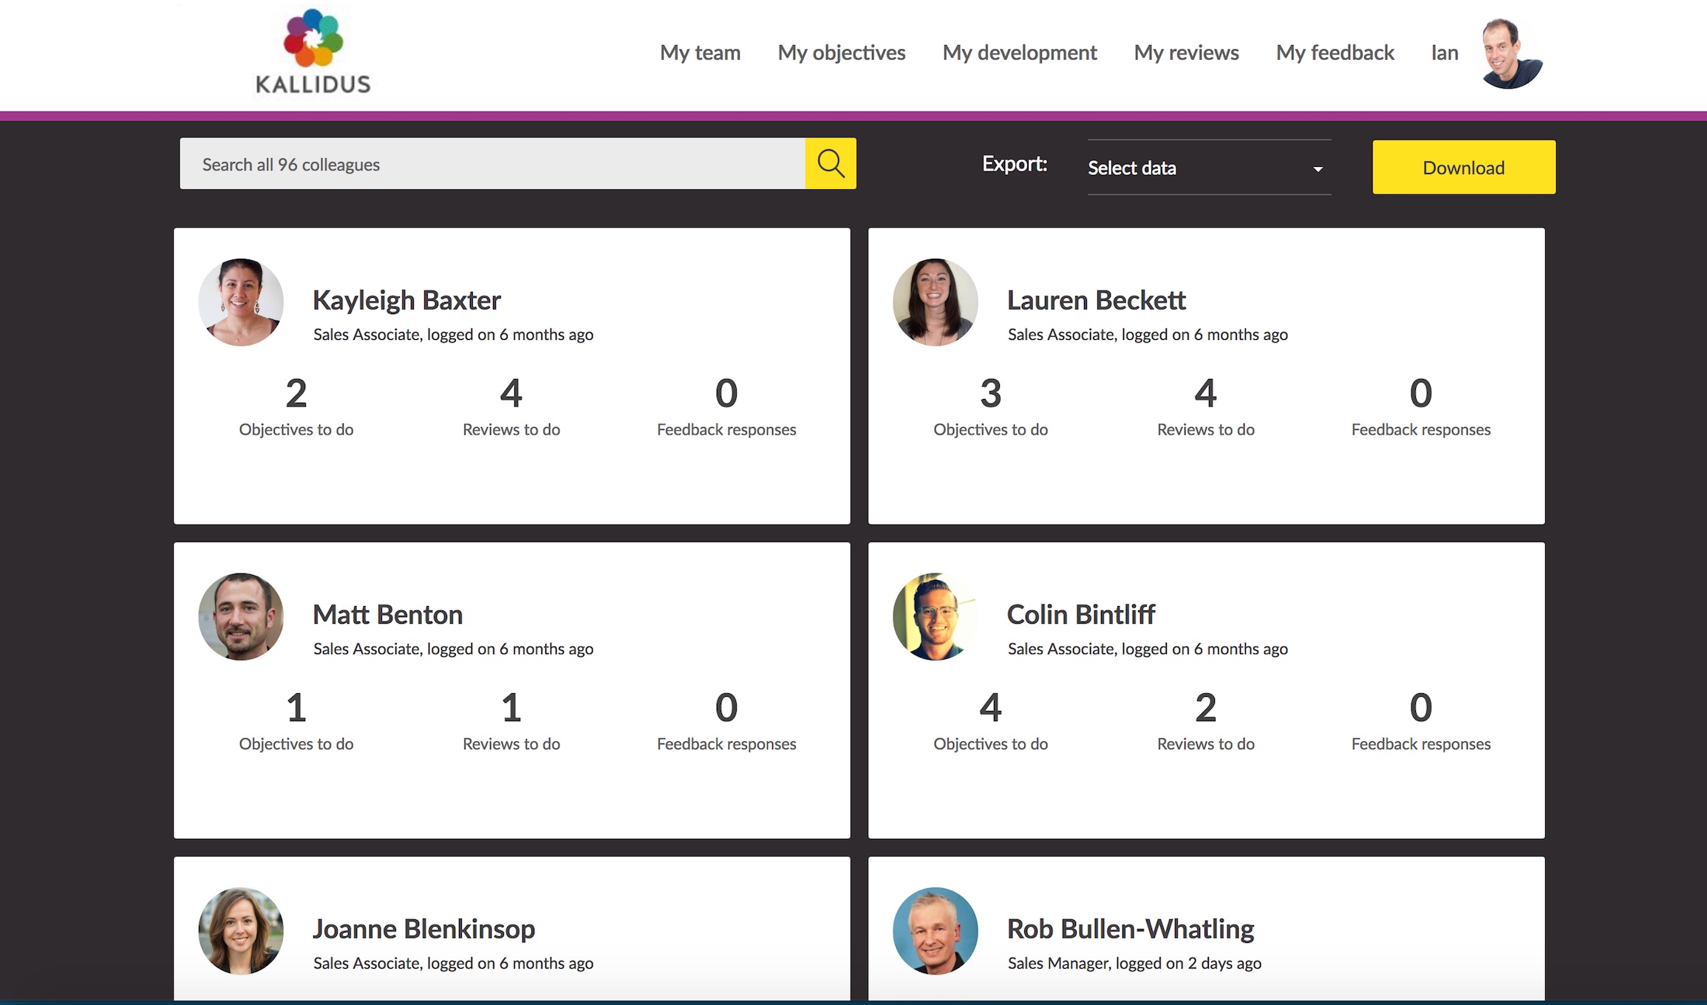View Colin Bintliff's 2 Reviews to do
Screen dimensions: 1707x1005
click(1206, 721)
